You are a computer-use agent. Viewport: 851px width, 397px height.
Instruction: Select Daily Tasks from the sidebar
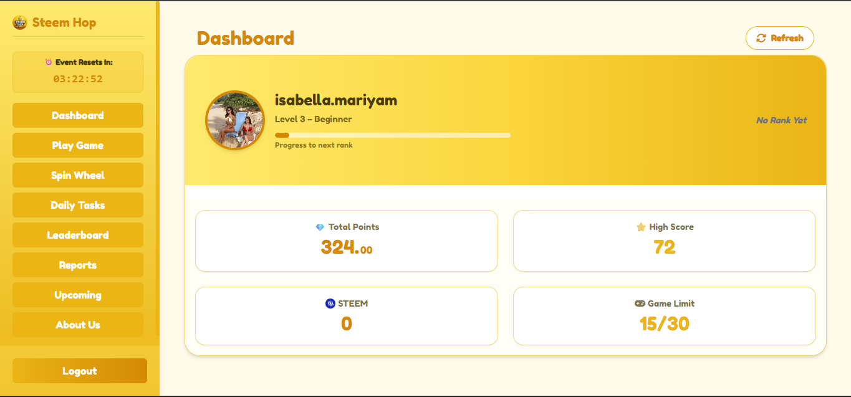point(78,205)
